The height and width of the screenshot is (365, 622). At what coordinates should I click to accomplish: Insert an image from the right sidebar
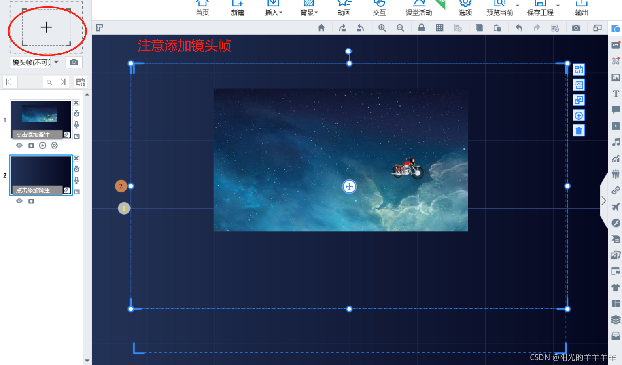pos(616,77)
